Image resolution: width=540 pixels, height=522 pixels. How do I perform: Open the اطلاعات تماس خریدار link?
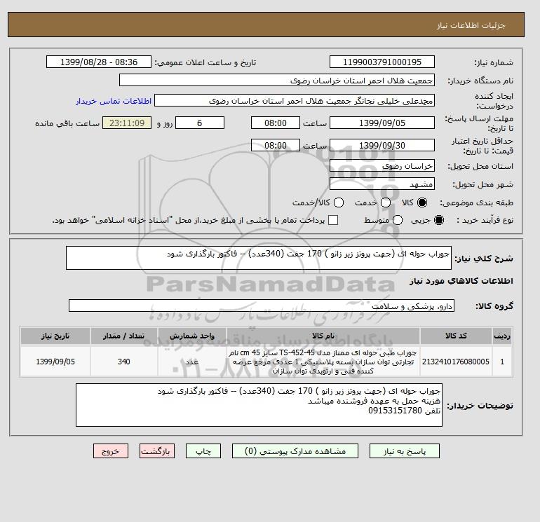click(x=114, y=101)
